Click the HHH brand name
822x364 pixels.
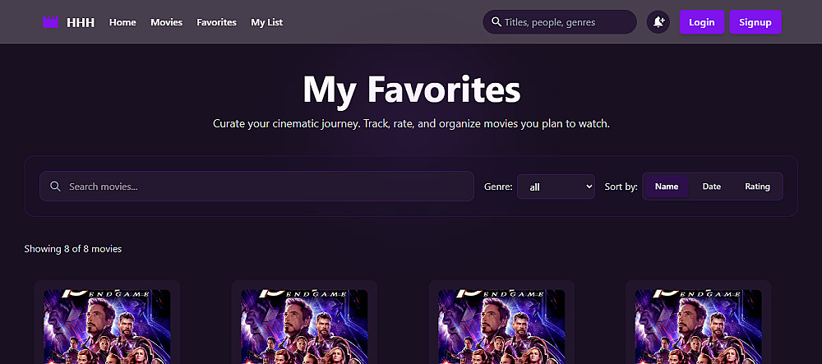(81, 22)
